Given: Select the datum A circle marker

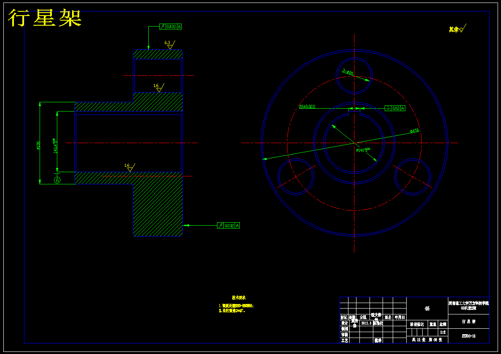Looking at the screenshot, I should point(57,180).
